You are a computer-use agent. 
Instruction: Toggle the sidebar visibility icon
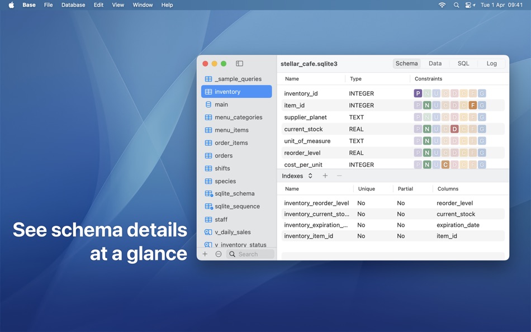[x=239, y=63]
